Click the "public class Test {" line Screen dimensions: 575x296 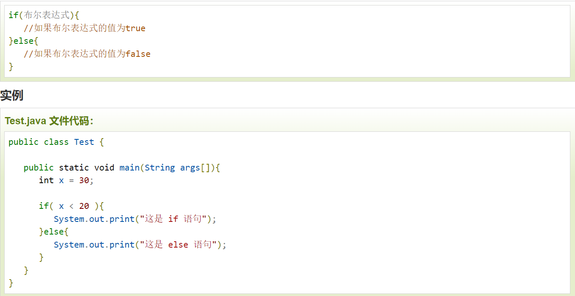[56, 142]
